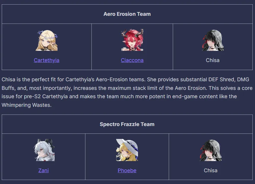
Task: Click the Aero Erosion Team table header
Action: coord(127,14)
